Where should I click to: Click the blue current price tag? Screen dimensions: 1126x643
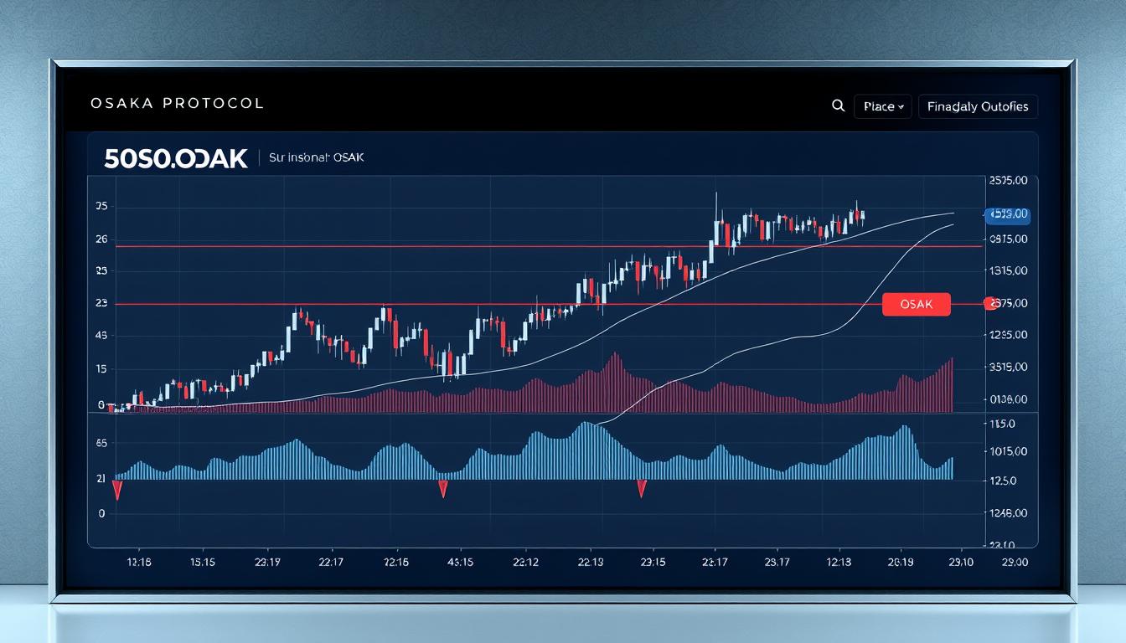[x=1008, y=215]
